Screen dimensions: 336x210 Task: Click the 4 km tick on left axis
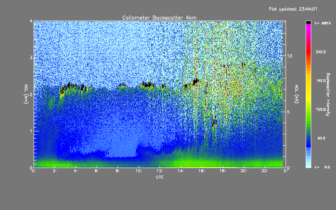pyautogui.click(x=31, y=21)
